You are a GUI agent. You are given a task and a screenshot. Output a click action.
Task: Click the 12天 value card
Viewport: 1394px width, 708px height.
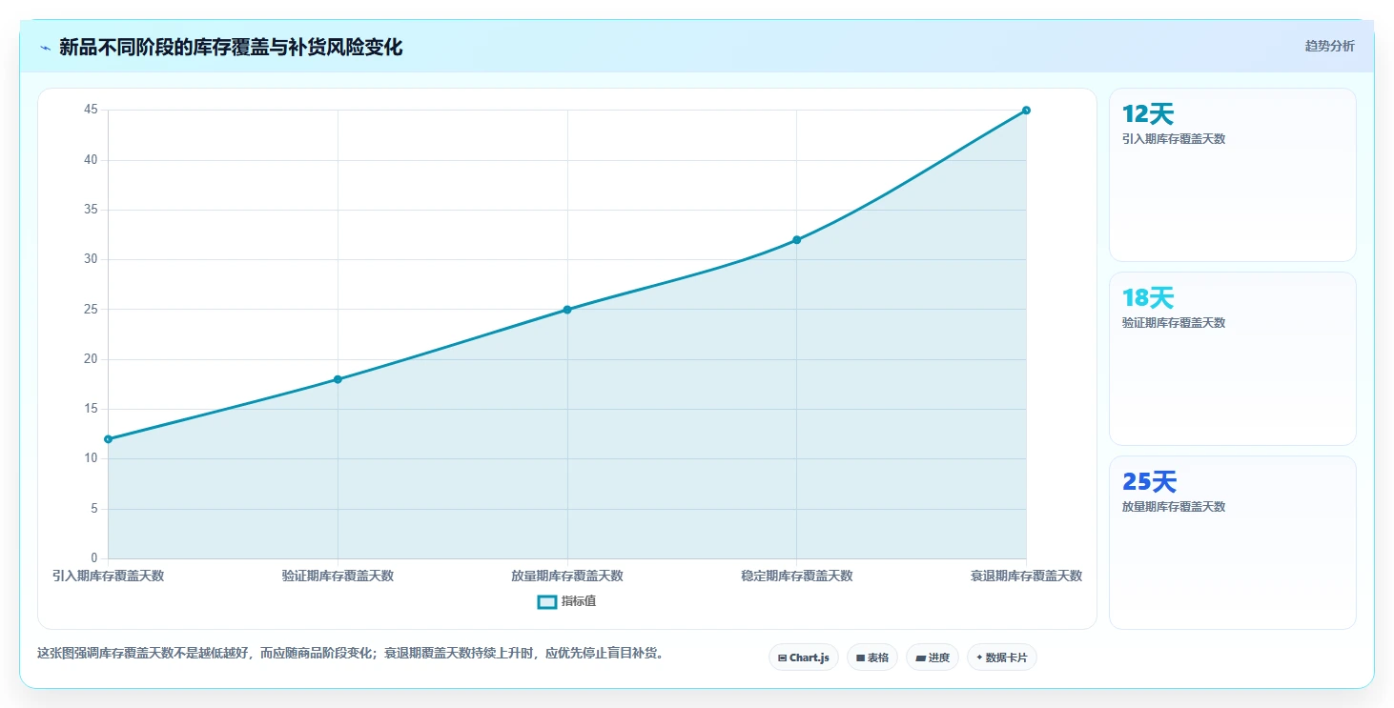1232,174
